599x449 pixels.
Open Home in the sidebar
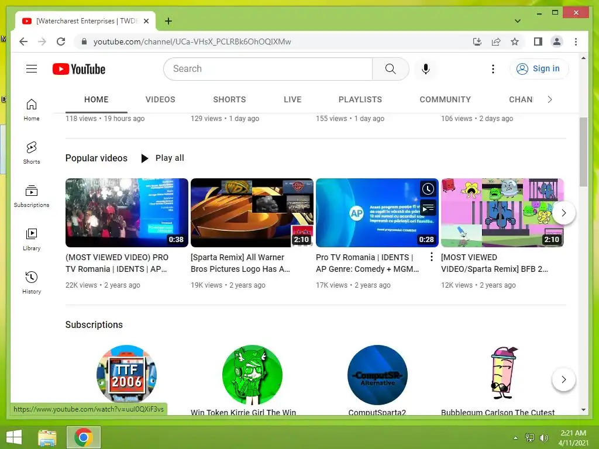click(32, 109)
